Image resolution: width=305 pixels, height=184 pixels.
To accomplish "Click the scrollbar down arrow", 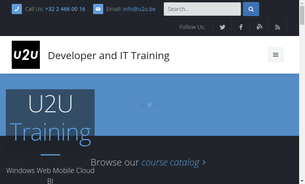I will [x=302, y=181].
